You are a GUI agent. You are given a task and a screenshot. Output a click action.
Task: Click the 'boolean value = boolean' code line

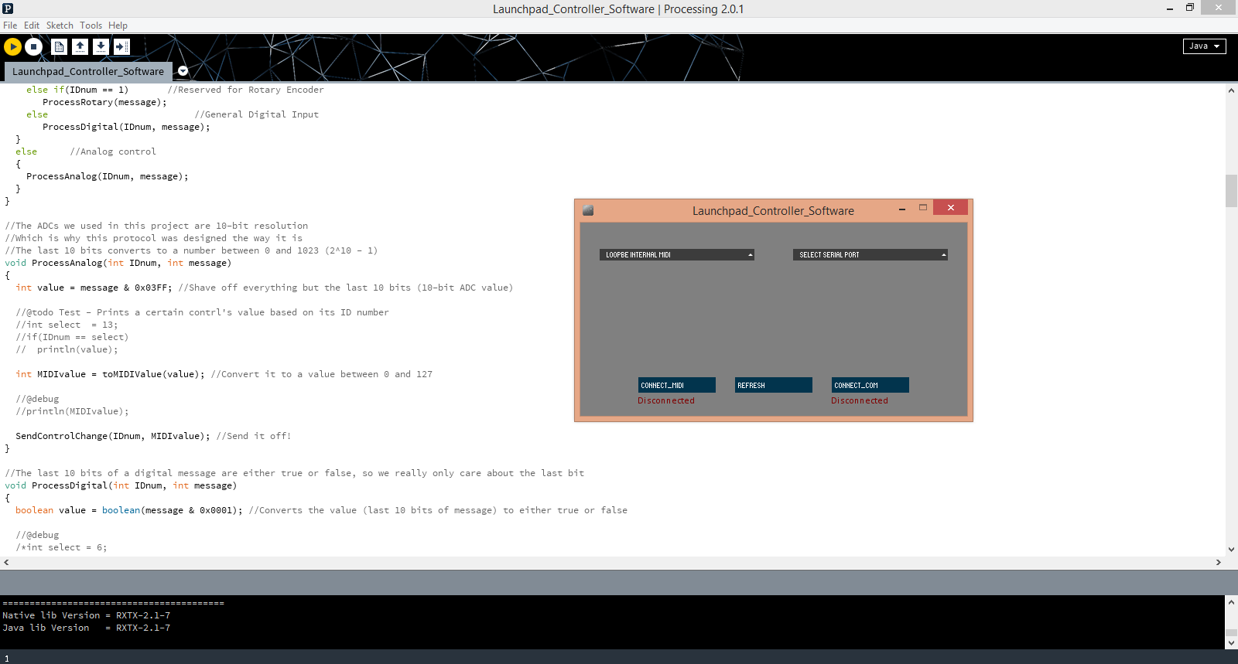(x=321, y=510)
